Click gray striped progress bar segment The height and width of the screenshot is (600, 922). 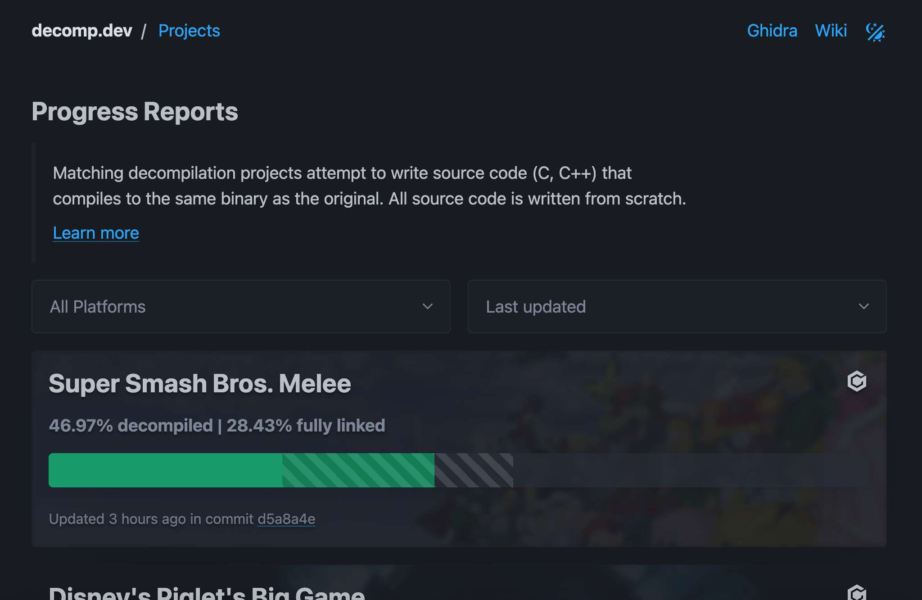474,470
